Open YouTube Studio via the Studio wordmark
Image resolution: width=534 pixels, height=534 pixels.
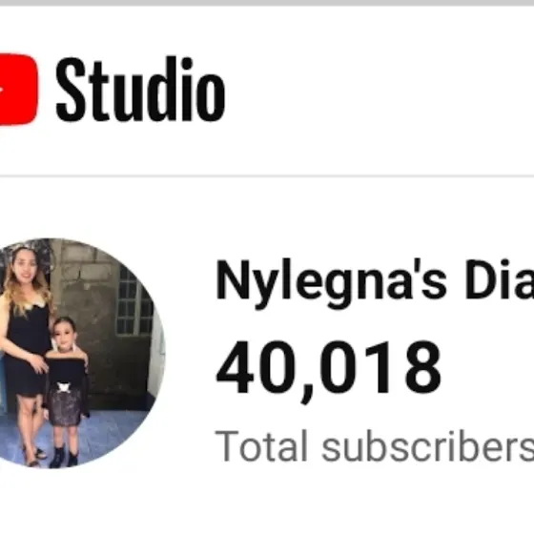pyautogui.click(x=140, y=90)
